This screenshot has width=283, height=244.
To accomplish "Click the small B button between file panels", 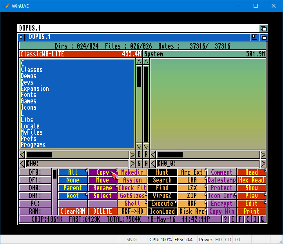I will pyautogui.click(x=139, y=155).
